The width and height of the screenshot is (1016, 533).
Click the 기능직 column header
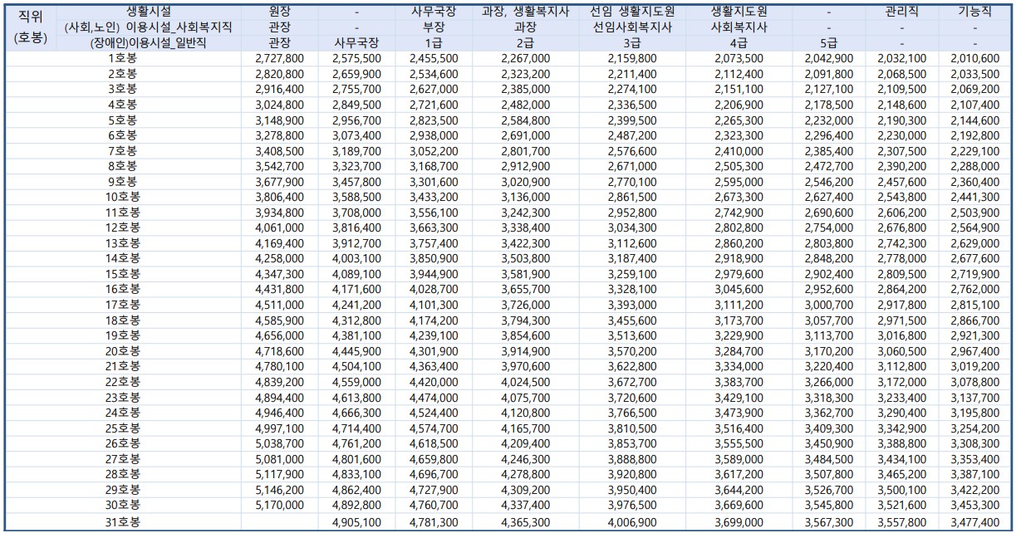tap(977, 11)
